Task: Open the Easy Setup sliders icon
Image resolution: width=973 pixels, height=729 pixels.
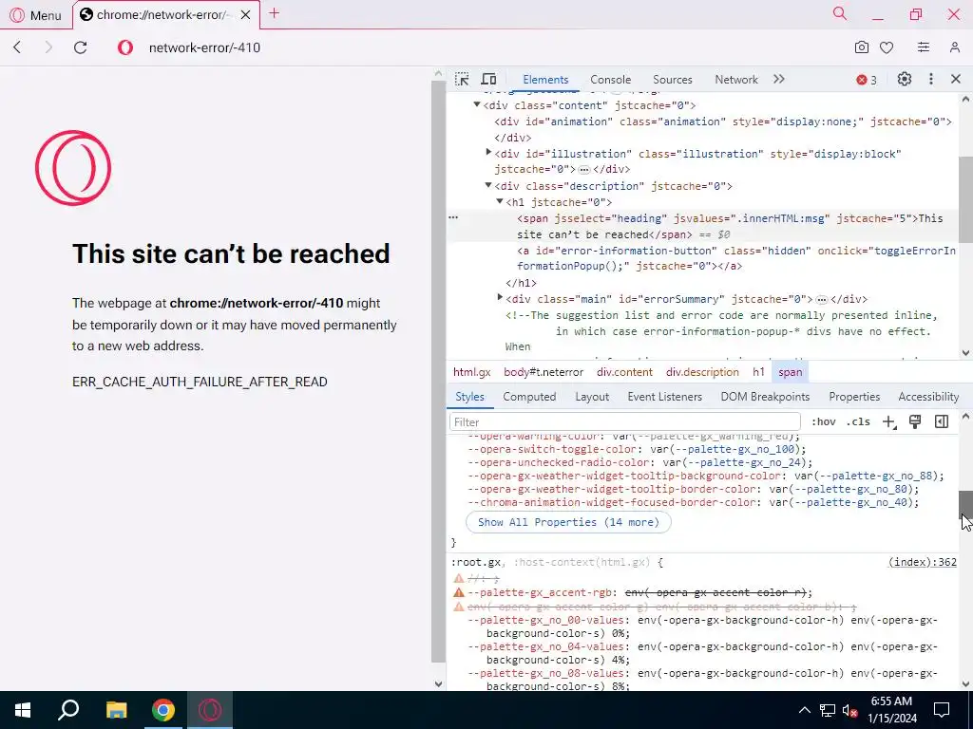Action: 924,47
